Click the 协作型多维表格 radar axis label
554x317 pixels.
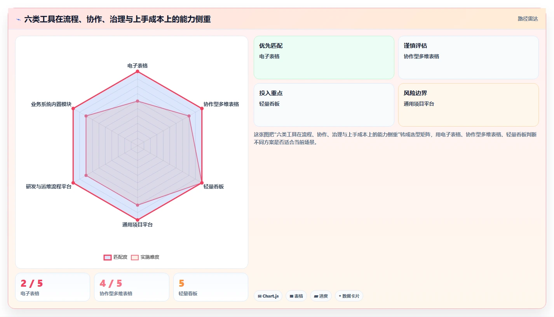pyautogui.click(x=221, y=104)
